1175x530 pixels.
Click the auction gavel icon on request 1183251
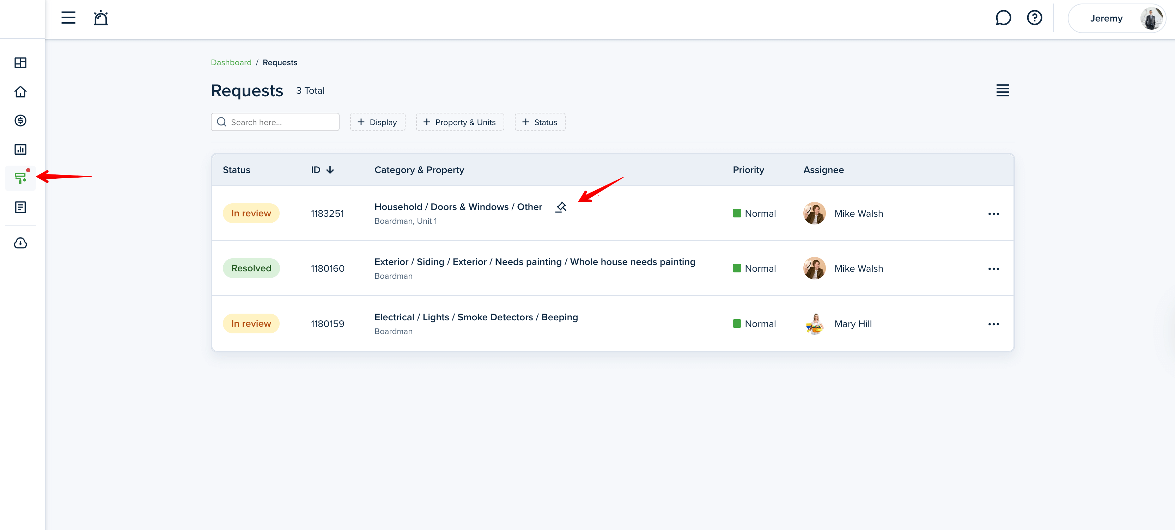[x=561, y=207]
